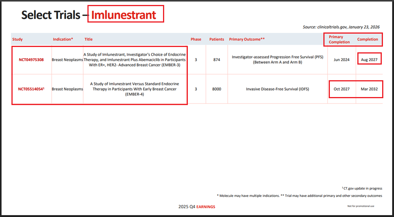The height and width of the screenshot is (217, 394).
Task: Click the 2025 Q4 Earnings footer text
Action: tap(197, 207)
